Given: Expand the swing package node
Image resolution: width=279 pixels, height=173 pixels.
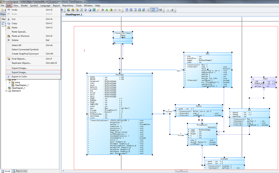Looking at the screenshot, I should [10, 82].
